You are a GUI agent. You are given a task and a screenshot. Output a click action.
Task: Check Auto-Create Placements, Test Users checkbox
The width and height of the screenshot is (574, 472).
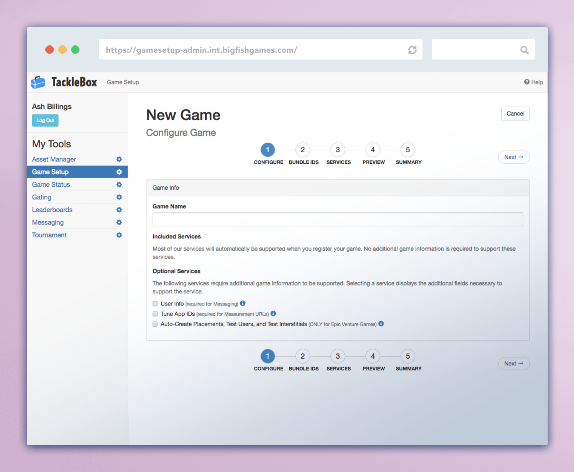coord(155,324)
